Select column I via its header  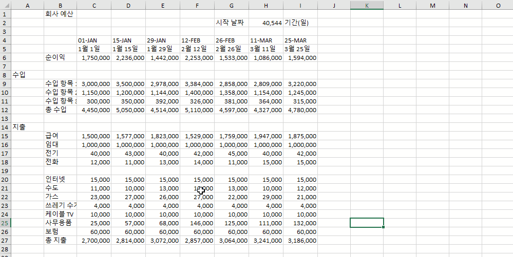pos(300,5)
